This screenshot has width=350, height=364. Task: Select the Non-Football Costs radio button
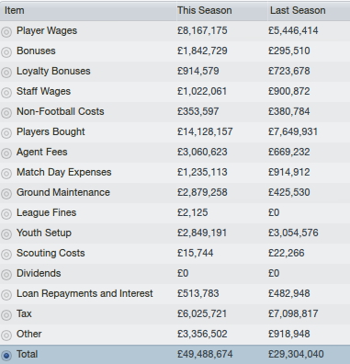click(x=6, y=112)
